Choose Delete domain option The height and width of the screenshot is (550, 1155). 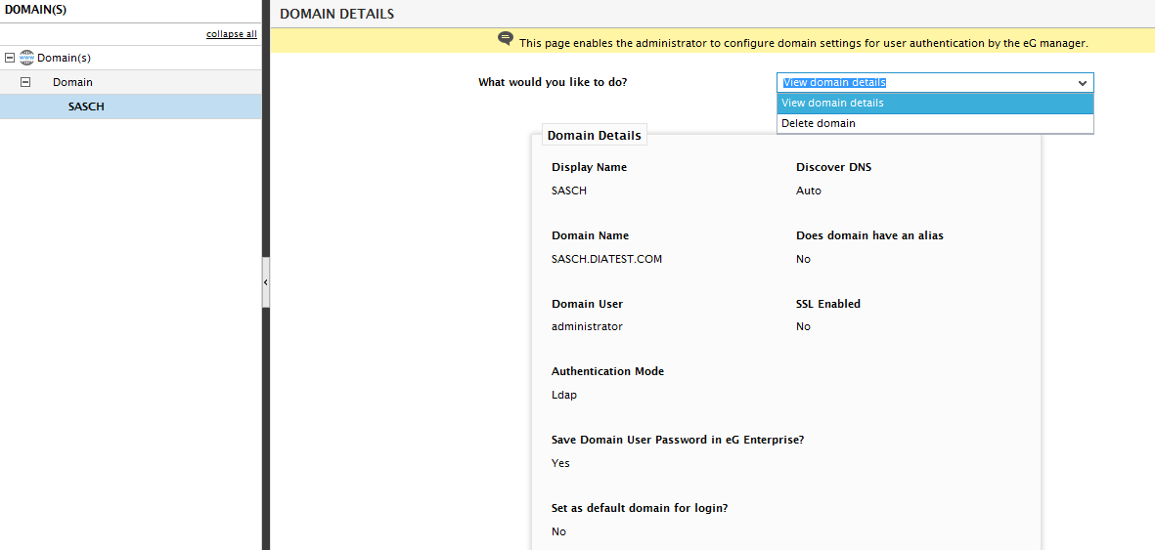(x=935, y=124)
